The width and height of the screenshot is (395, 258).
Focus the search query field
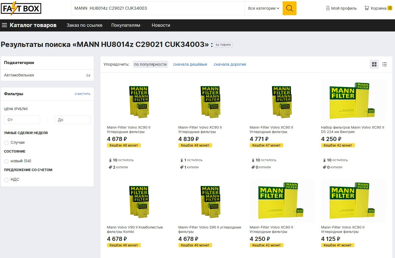tap(158, 8)
